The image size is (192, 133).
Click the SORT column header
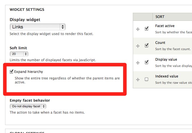pos(160,17)
